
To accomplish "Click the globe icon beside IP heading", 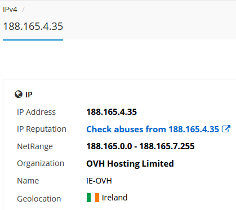I will [x=19, y=94].
